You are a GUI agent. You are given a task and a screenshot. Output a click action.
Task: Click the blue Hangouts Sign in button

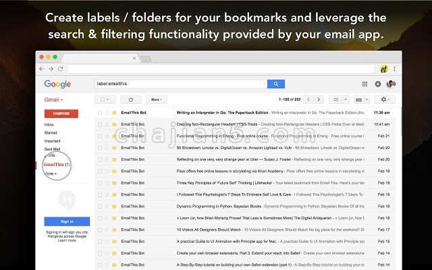pos(67,221)
